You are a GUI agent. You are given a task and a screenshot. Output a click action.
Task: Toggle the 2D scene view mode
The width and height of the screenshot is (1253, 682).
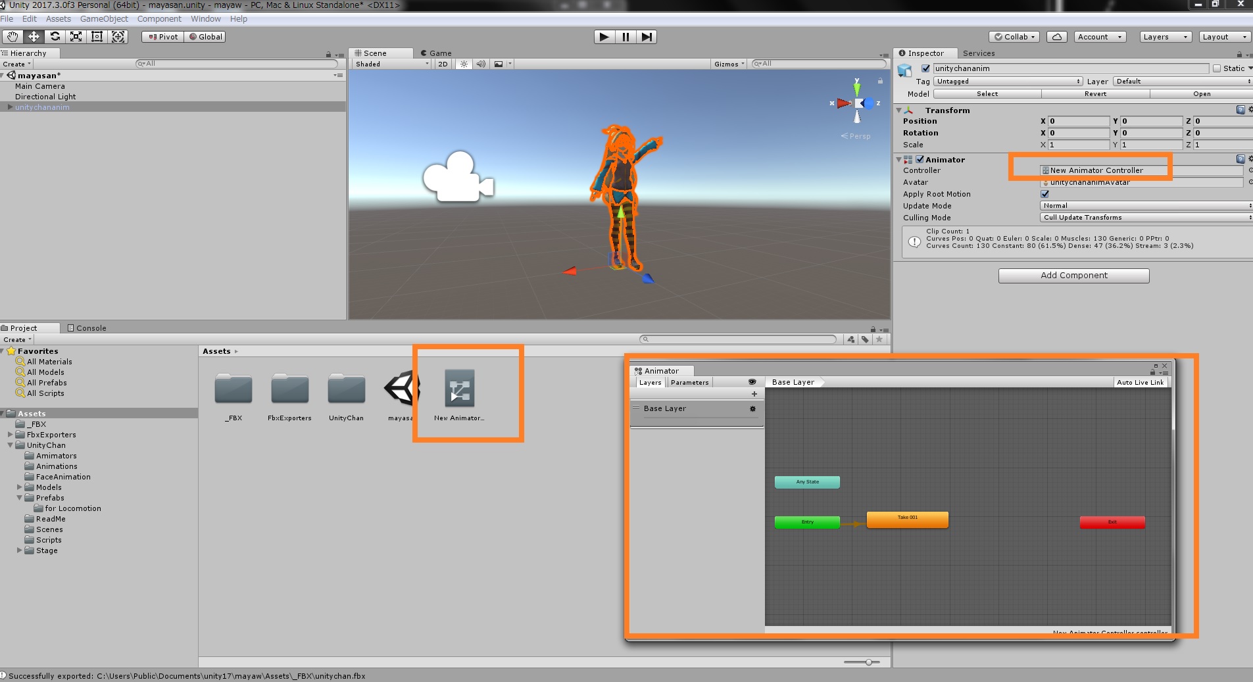(443, 64)
